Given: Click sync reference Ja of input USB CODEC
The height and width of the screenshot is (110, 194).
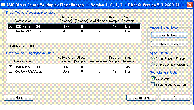Looking at the screenshot, I should click(128, 67).
